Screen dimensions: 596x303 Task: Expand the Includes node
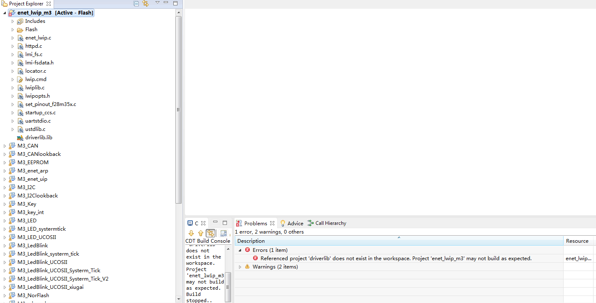click(13, 21)
